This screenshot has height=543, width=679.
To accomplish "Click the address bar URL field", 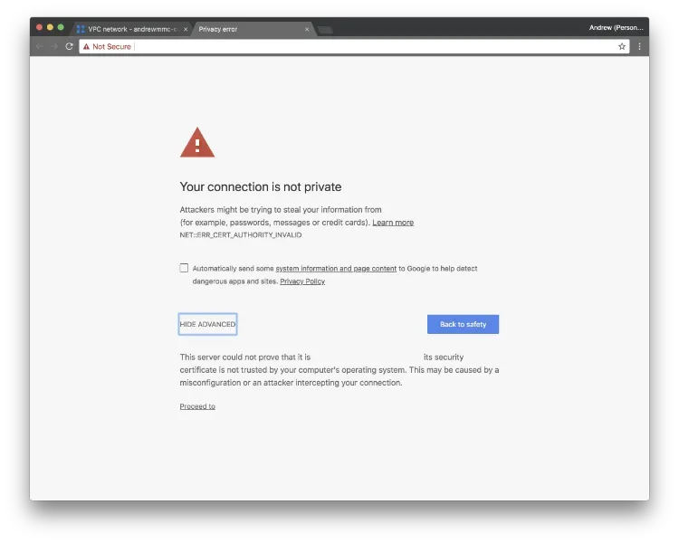I will coord(362,46).
